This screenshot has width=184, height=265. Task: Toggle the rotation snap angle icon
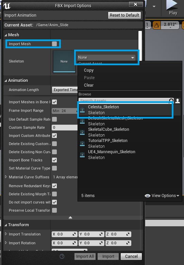pyautogui.click(x=156, y=25)
